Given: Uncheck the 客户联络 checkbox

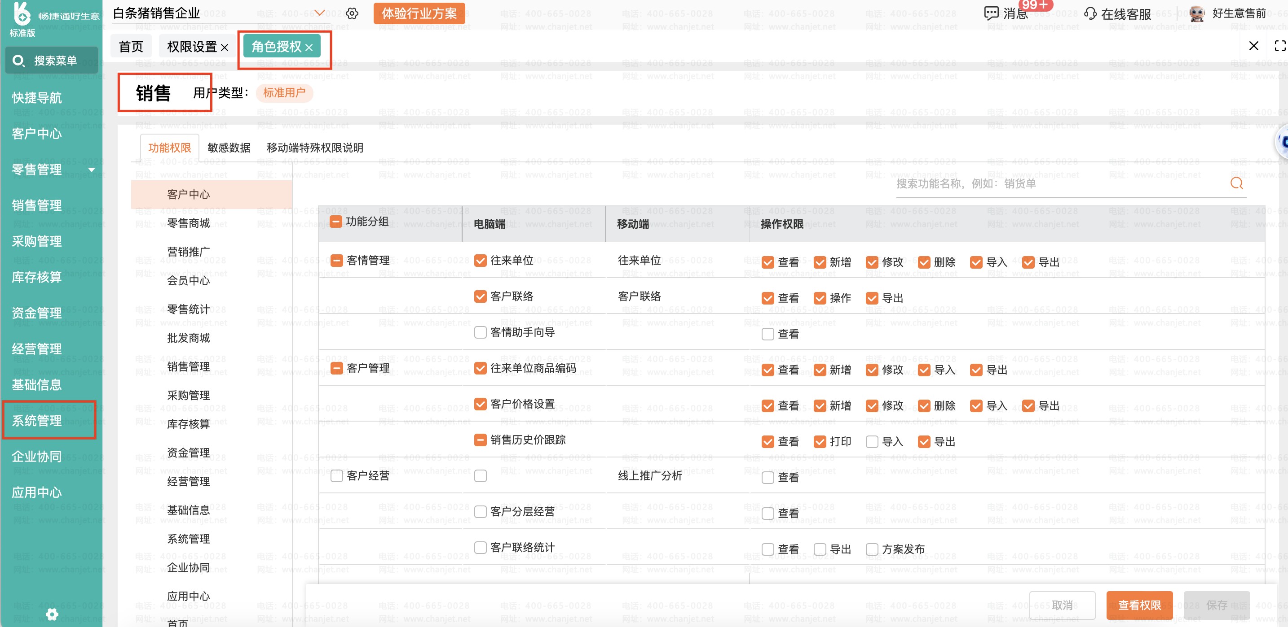Looking at the screenshot, I should (x=481, y=296).
